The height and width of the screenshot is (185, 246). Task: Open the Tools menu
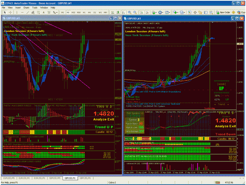[x=35, y=7]
